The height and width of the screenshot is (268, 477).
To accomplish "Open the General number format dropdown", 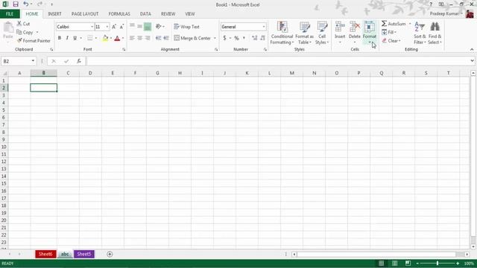I will pos(264,27).
